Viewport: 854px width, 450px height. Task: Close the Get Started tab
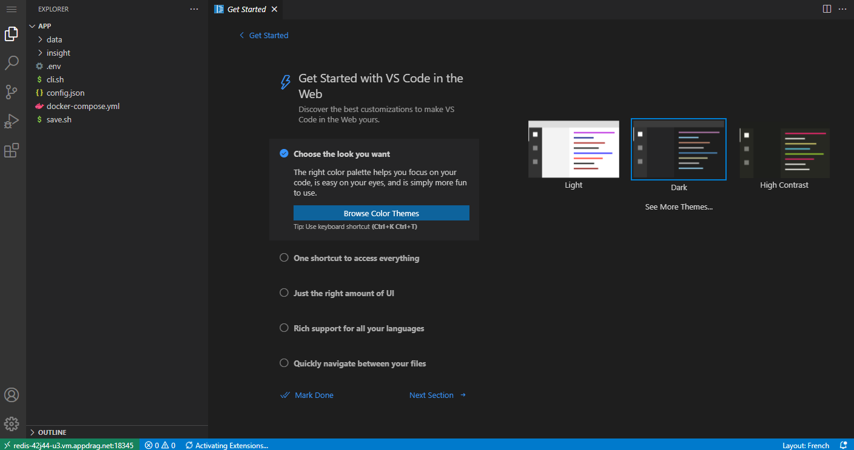pyautogui.click(x=274, y=9)
